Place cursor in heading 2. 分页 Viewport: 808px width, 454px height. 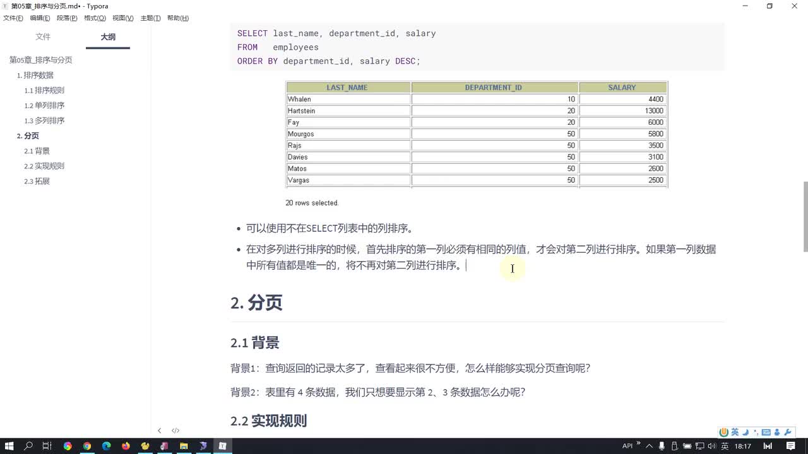pyautogui.click(x=256, y=303)
